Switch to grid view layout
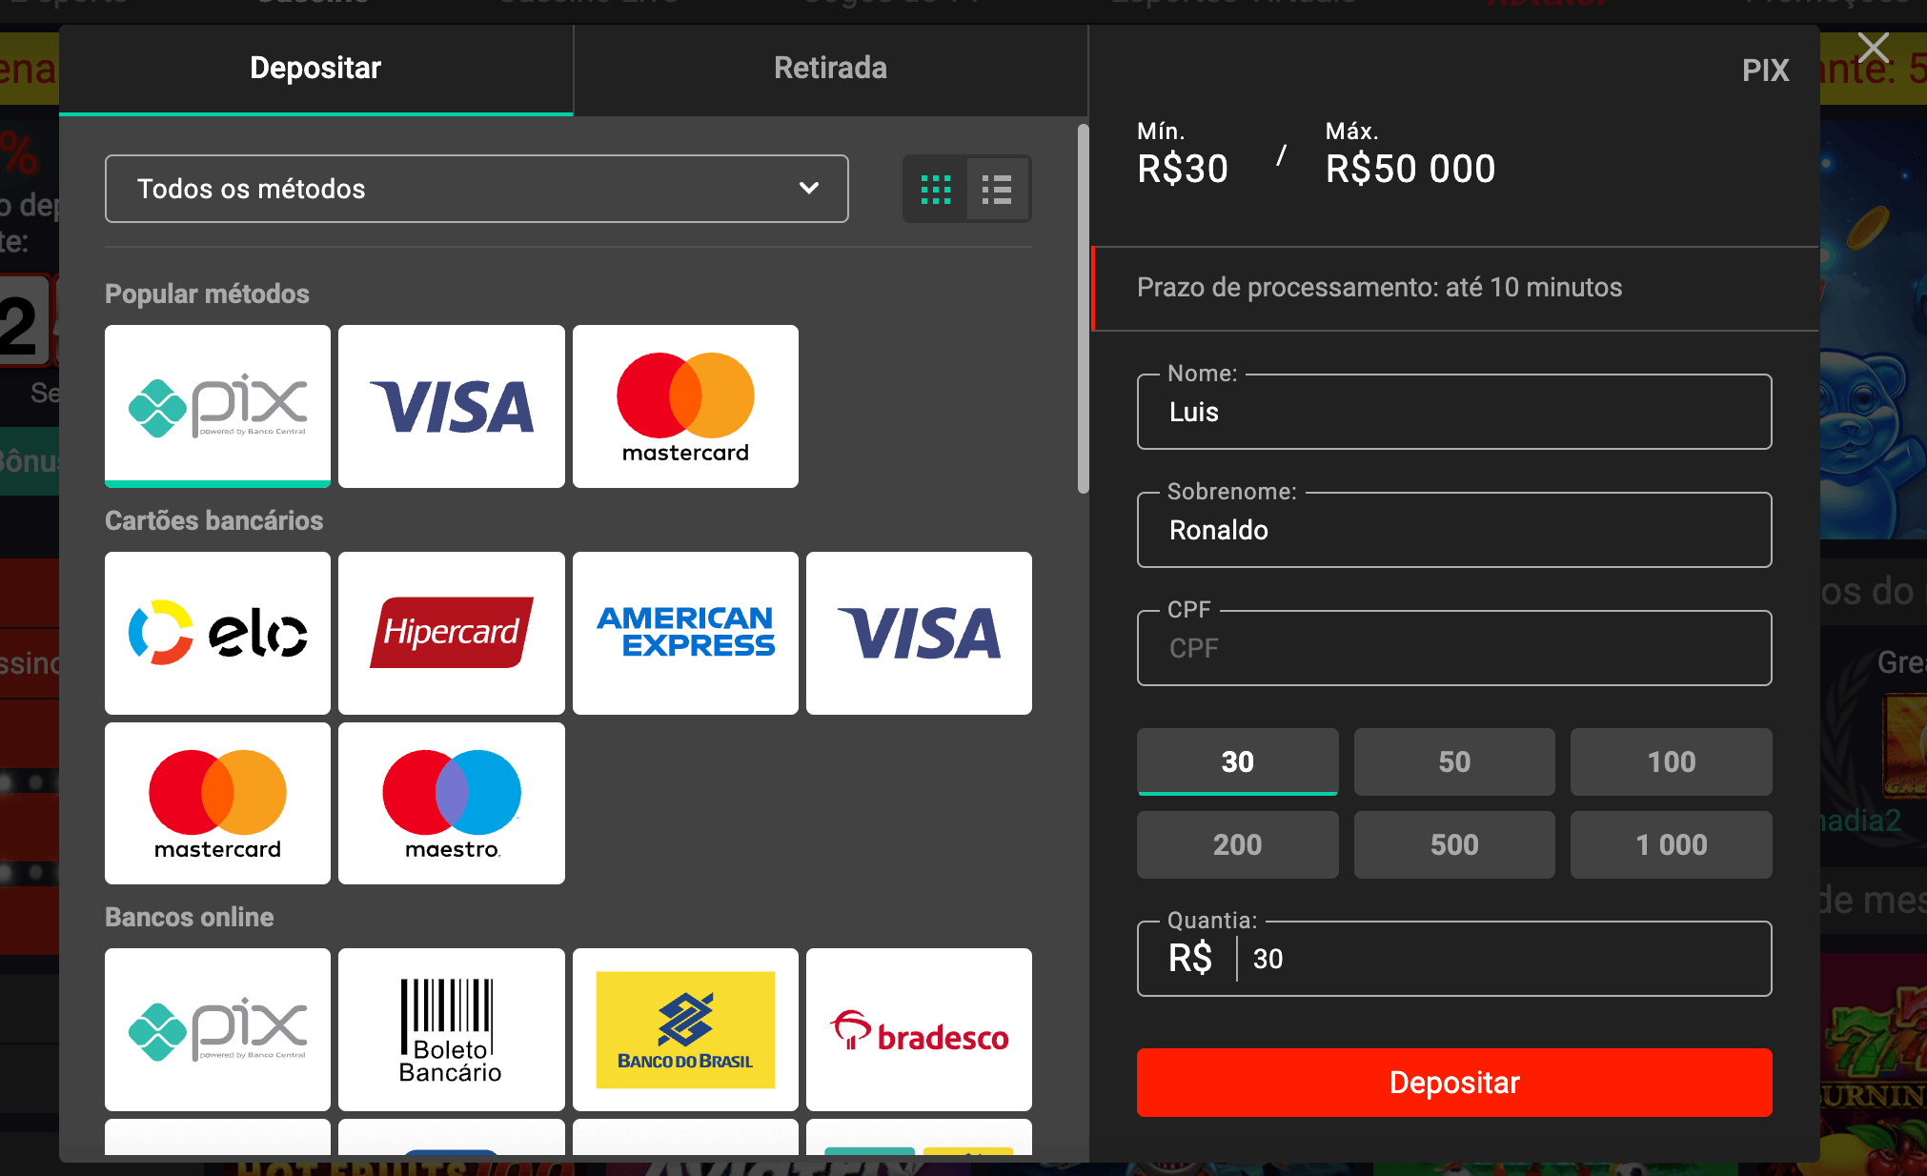Viewport: 1927px width, 1176px height. tap(936, 189)
